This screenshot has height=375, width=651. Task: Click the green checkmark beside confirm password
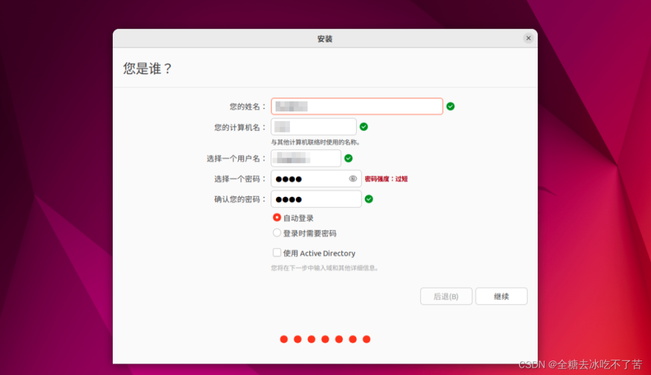tap(369, 199)
